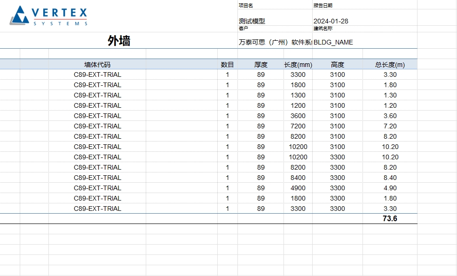Click thickness 89 in the 1200 length row
The width and height of the screenshot is (457, 276).
click(260, 105)
